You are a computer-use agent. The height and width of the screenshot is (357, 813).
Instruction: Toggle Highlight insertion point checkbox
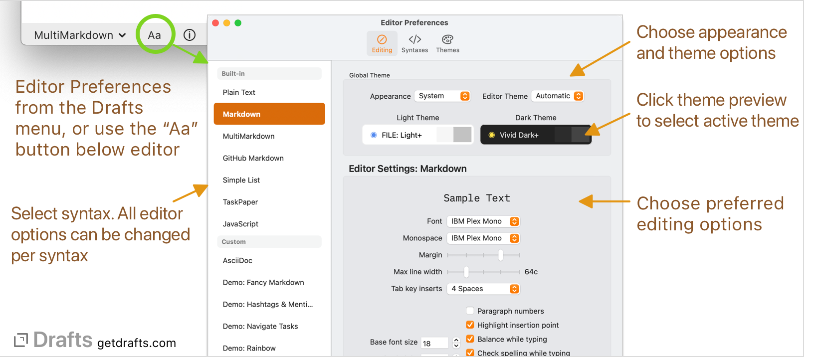pos(470,325)
